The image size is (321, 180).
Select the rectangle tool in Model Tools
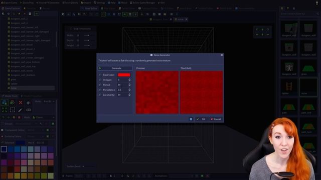coord(29,110)
